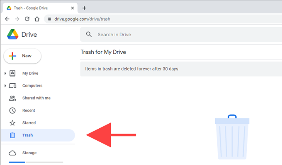Image resolution: width=282 pixels, height=165 pixels.
Task: Click the Storage cloud icon
Action: (12, 153)
